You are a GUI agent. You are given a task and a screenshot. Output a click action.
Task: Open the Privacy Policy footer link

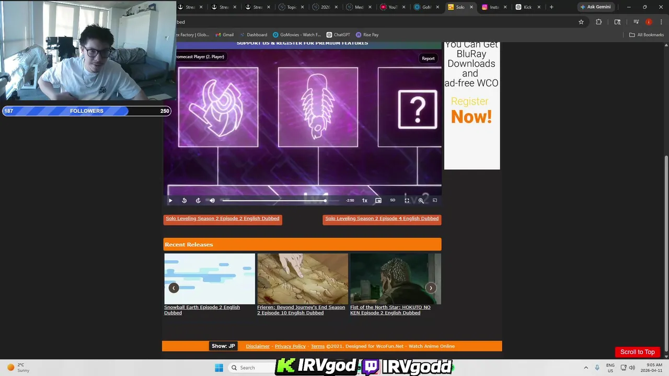290,346
